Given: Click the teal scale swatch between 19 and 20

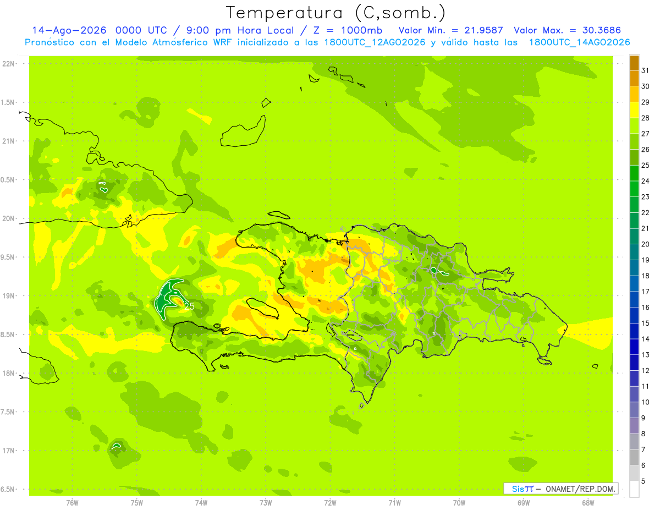Looking at the screenshot, I should (x=634, y=252).
